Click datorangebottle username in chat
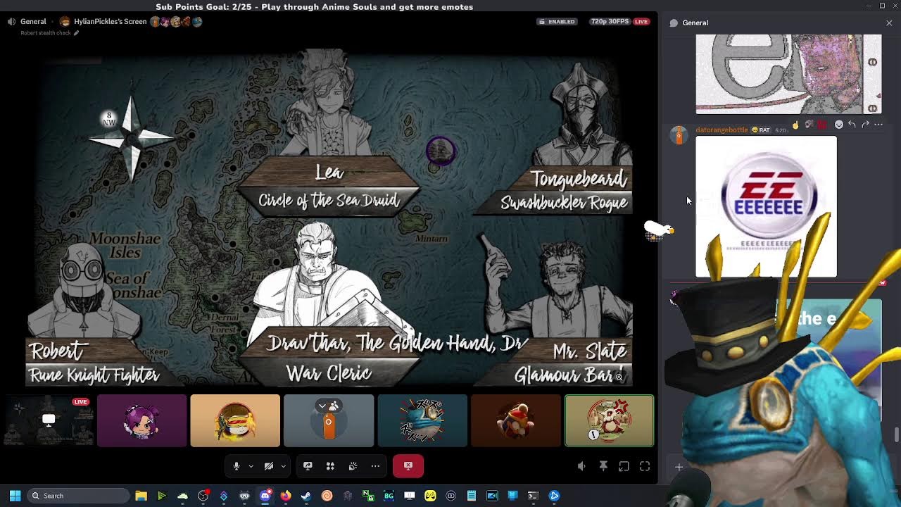Viewport: 901px width, 507px height. point(722,130)
